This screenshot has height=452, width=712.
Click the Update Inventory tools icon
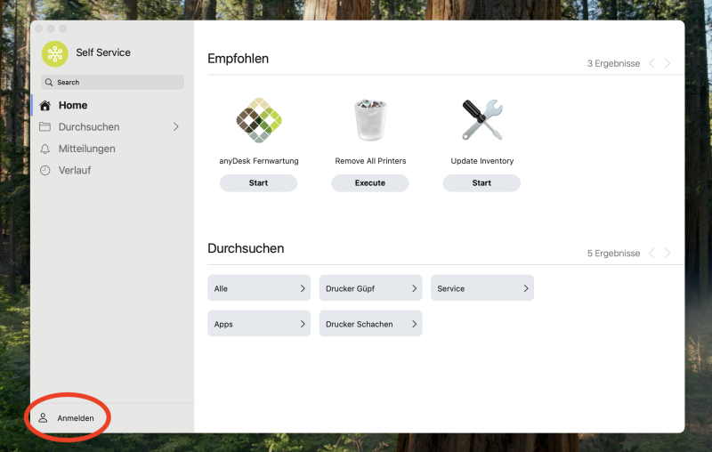point(481,120)
